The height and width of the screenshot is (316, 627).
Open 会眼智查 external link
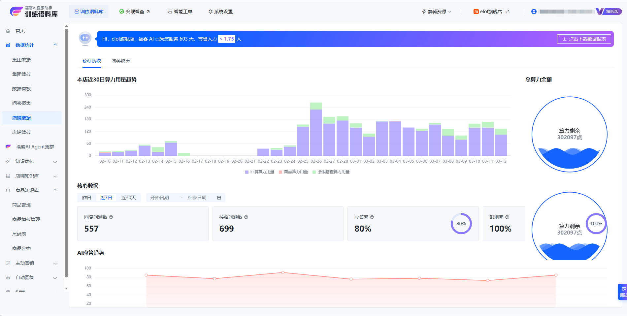click(x=135, y=12)
